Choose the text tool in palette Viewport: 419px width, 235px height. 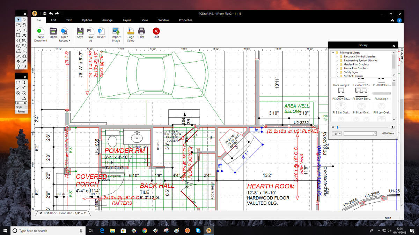click(24, 36)
